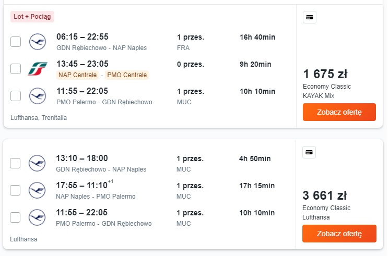Select the checkbox for the 17:55 – 11:10 flight
This screenshot has width=389, height=256.
(15, 190)
